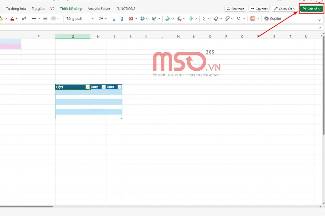Viewport: 325px width, 216px height.
Task: Click decrease decimal places icon
Action: 121,19
